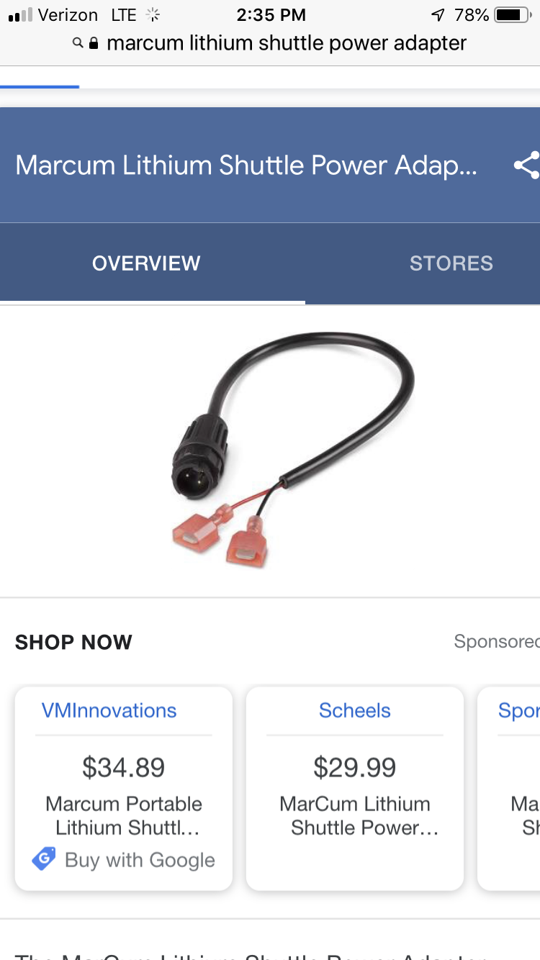Viewport: 540px width, 960px height.
Task: Open the VMInnovations store link
Action: (x=109, y=710)
